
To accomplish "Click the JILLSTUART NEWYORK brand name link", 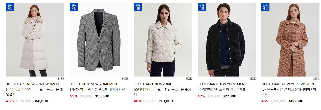I will [x=152, y=84].
